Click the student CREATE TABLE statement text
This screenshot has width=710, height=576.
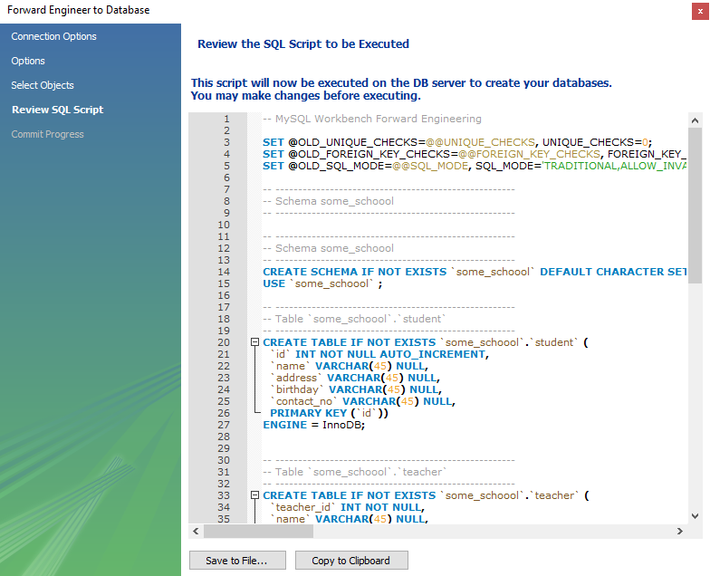[x=426, y=342]
